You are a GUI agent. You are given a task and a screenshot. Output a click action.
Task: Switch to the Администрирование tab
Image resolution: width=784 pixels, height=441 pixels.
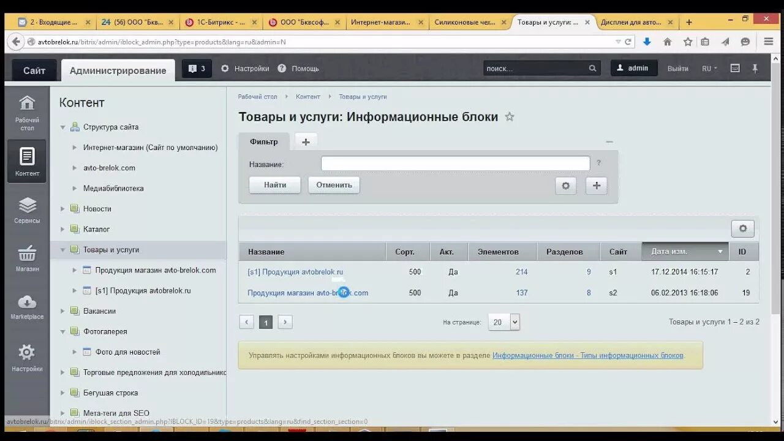[x=118, y=70]
